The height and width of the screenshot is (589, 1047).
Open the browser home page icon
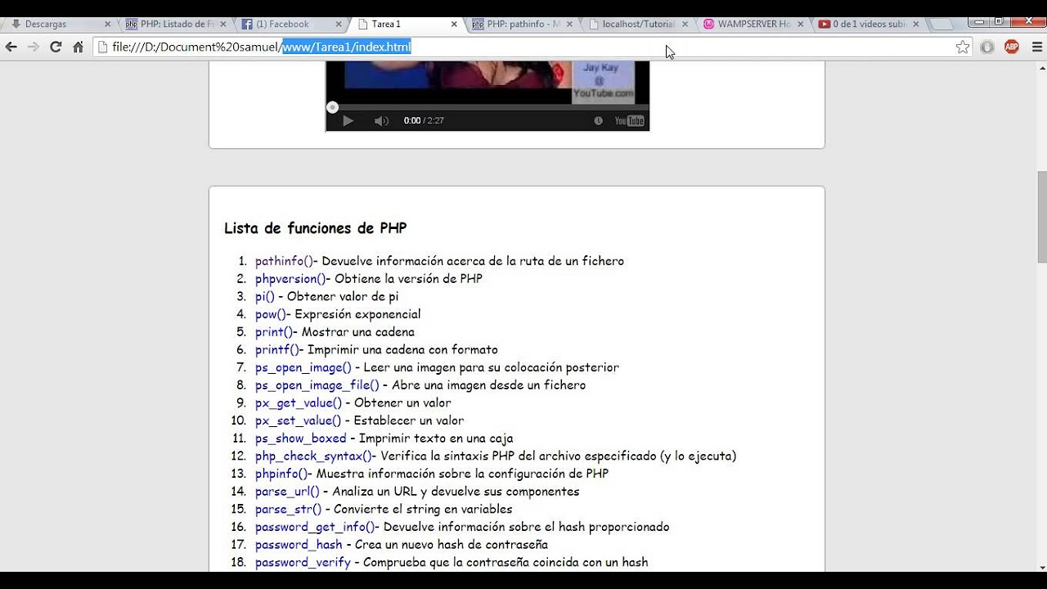(79, 47)
